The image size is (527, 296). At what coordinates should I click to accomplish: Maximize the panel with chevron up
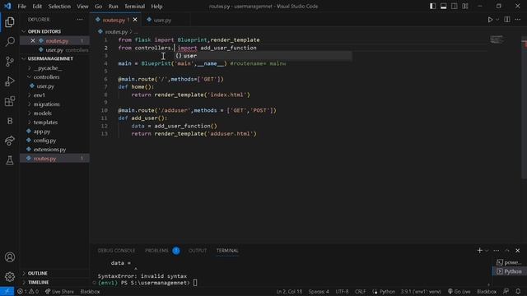point(507,251)
